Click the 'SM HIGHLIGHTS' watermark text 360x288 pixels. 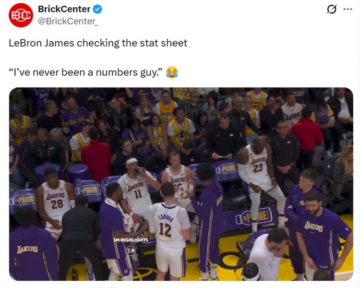(x=131, y=240)
